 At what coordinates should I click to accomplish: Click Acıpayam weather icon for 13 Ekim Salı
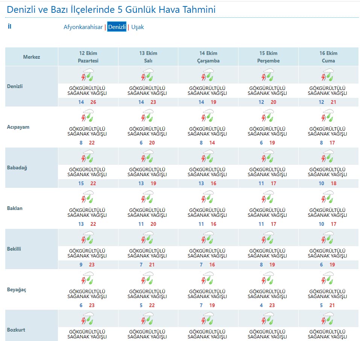point(147,115)
